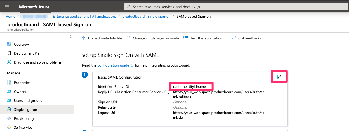Go to Home in the breadcrumb
This screenshot has height=131, width=349.
coord(10,16)
